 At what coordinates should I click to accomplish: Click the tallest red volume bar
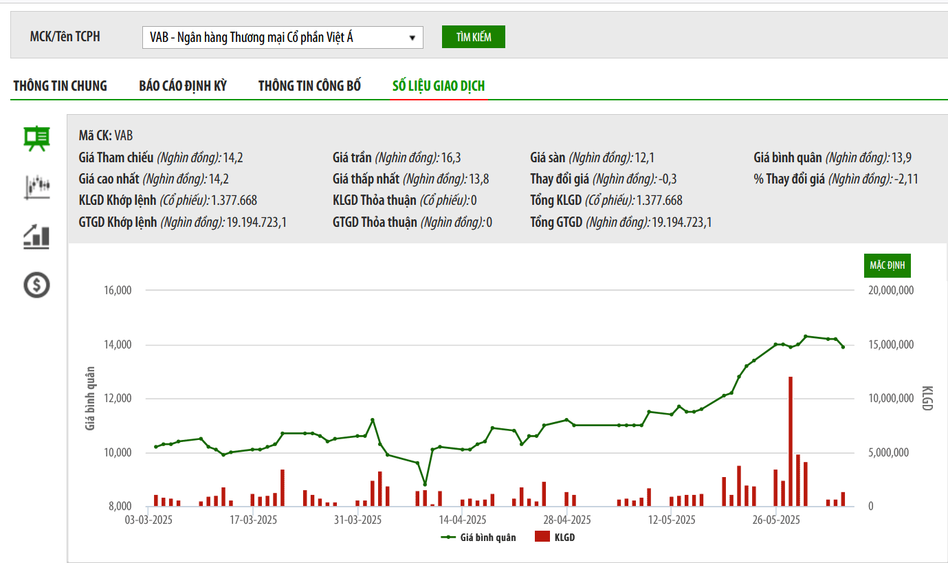[x=791, y=441]
